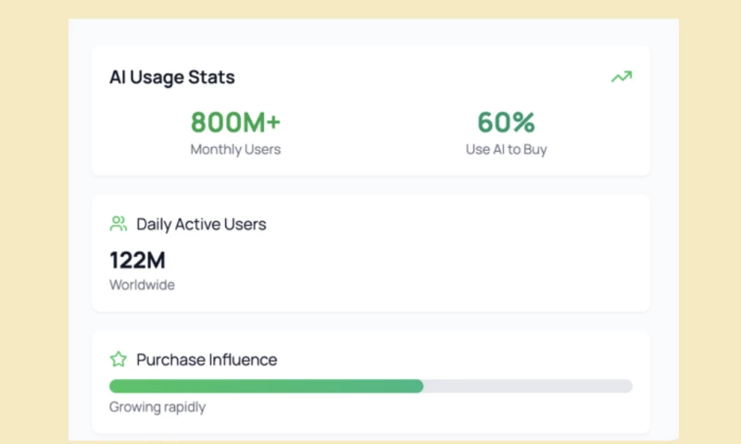Select the AI Usage Stats heading
Screen dimensions: 741x444
point(171,78)
